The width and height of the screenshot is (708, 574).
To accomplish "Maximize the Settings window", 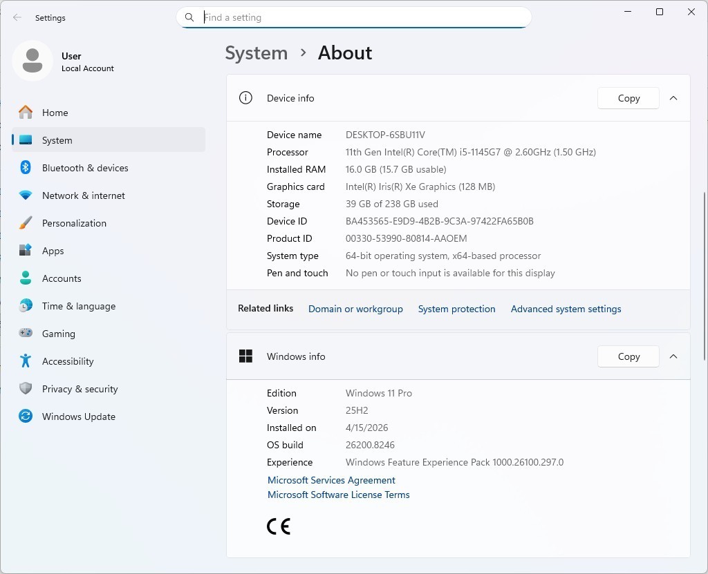I will point(659,12).
